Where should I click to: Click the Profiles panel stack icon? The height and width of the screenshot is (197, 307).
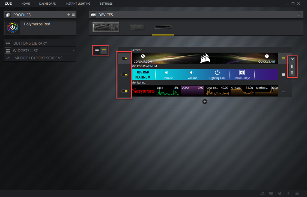click(x=8, y=15)
